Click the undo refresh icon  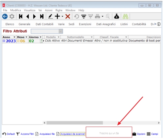[77, 16]
